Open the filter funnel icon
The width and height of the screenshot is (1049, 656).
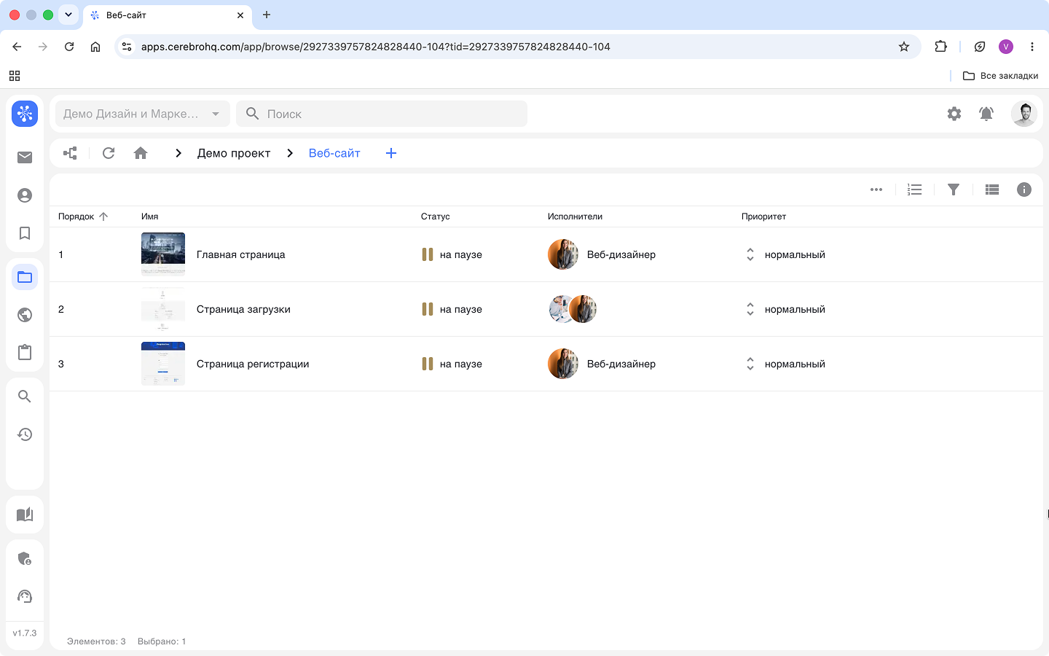click(x=954, y=190)
